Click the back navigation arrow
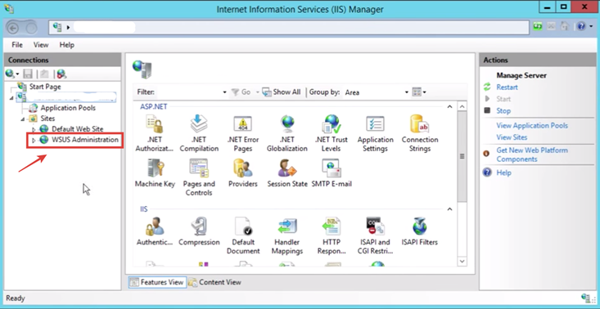Screen dimensions: 600x309 point(13,28)
